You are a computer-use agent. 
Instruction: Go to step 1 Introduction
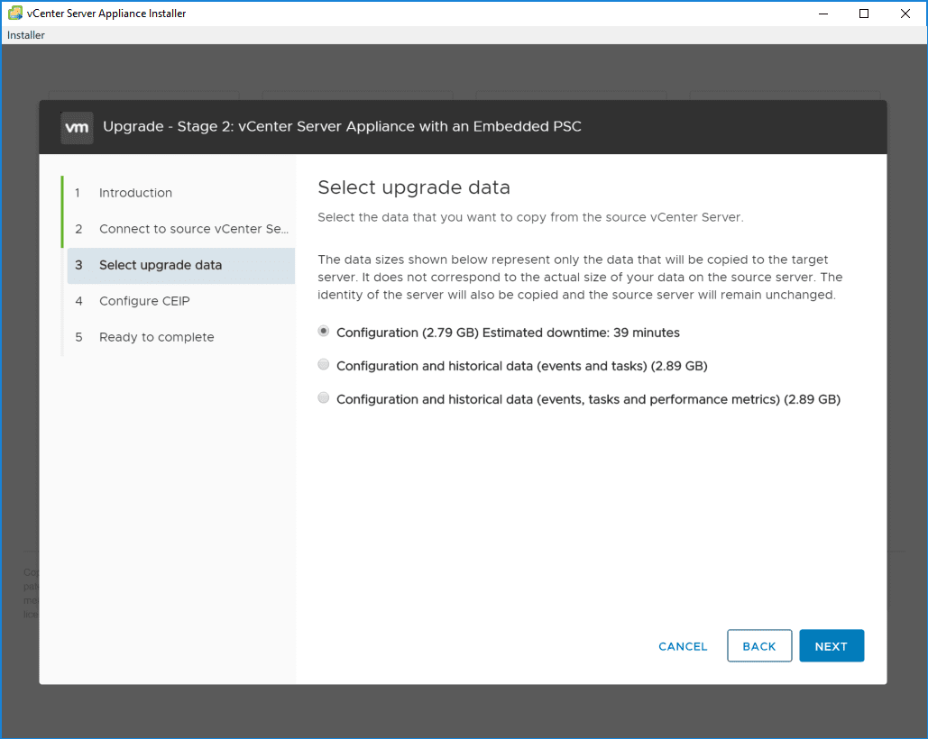click(x=135, y=193)
